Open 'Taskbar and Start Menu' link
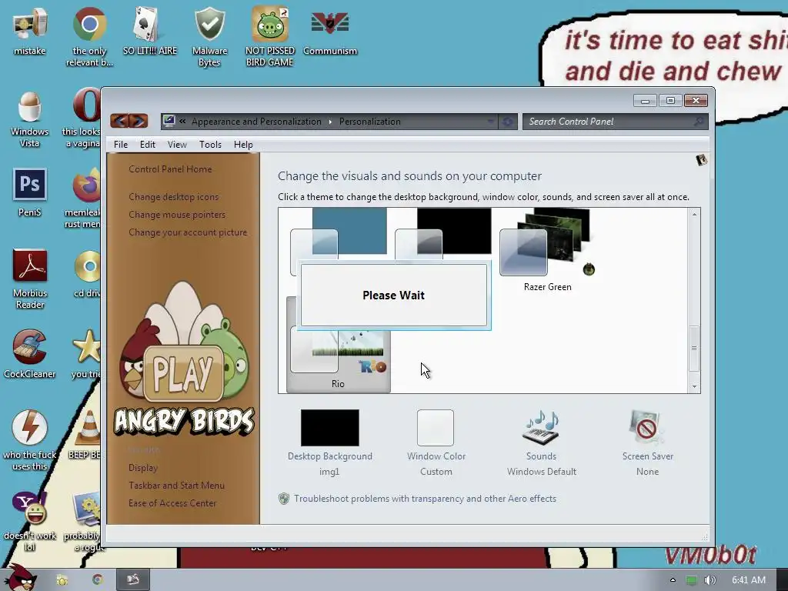 pyautogui.click(x=176, y=486)
